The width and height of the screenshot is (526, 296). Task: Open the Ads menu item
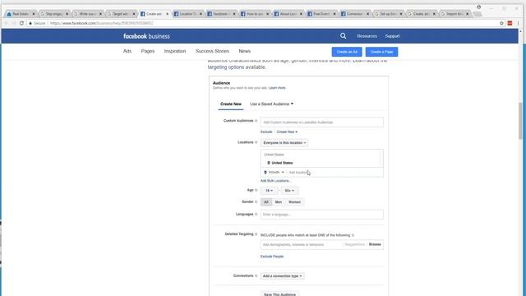click(x=127, y=51)
